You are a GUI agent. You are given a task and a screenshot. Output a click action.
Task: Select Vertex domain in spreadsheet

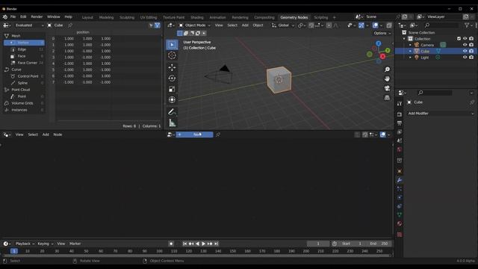24,43
